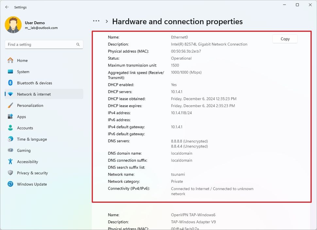The width and height of the screenshot is (317, 230).
Task: Open Apps settings
Action: pos(21,117)
